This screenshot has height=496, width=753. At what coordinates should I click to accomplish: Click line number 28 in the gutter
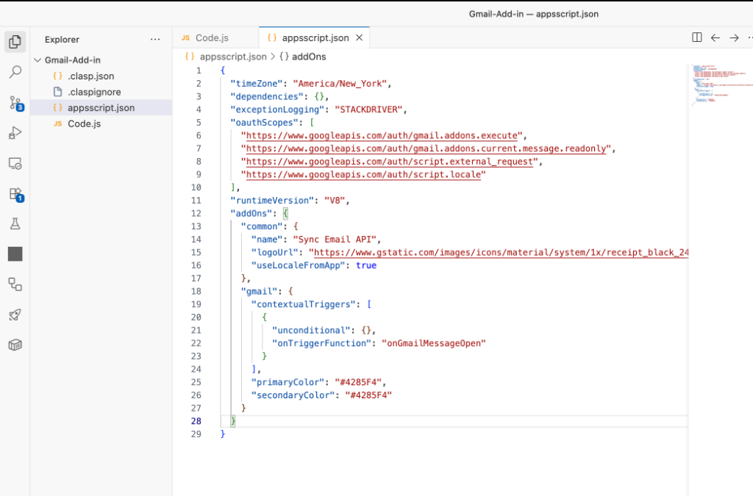196,421
